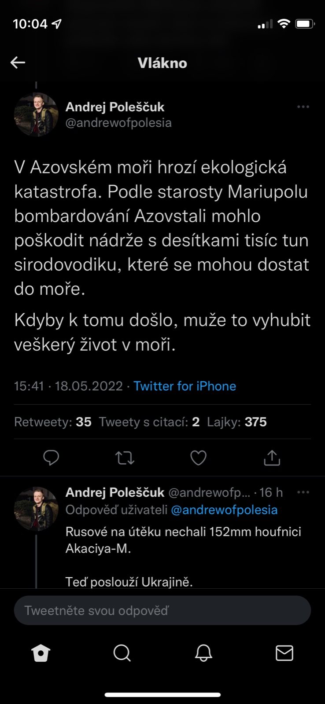Share the main tweet
Image resolution: width=325 pixels, height=704 pixels.
(272, 458)
